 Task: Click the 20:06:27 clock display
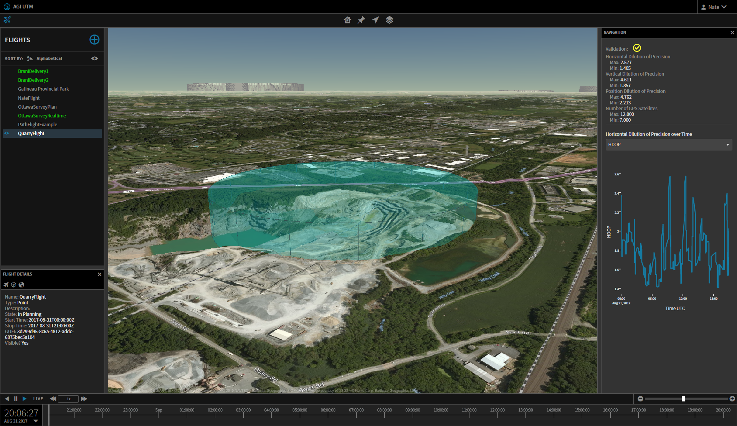click(x=21, y=413)
